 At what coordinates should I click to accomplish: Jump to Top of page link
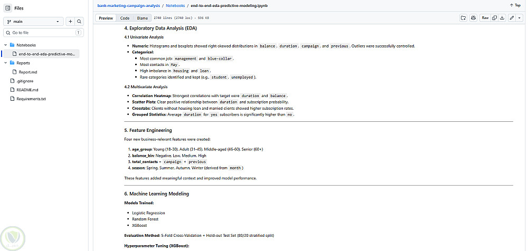tap(515, 5)
